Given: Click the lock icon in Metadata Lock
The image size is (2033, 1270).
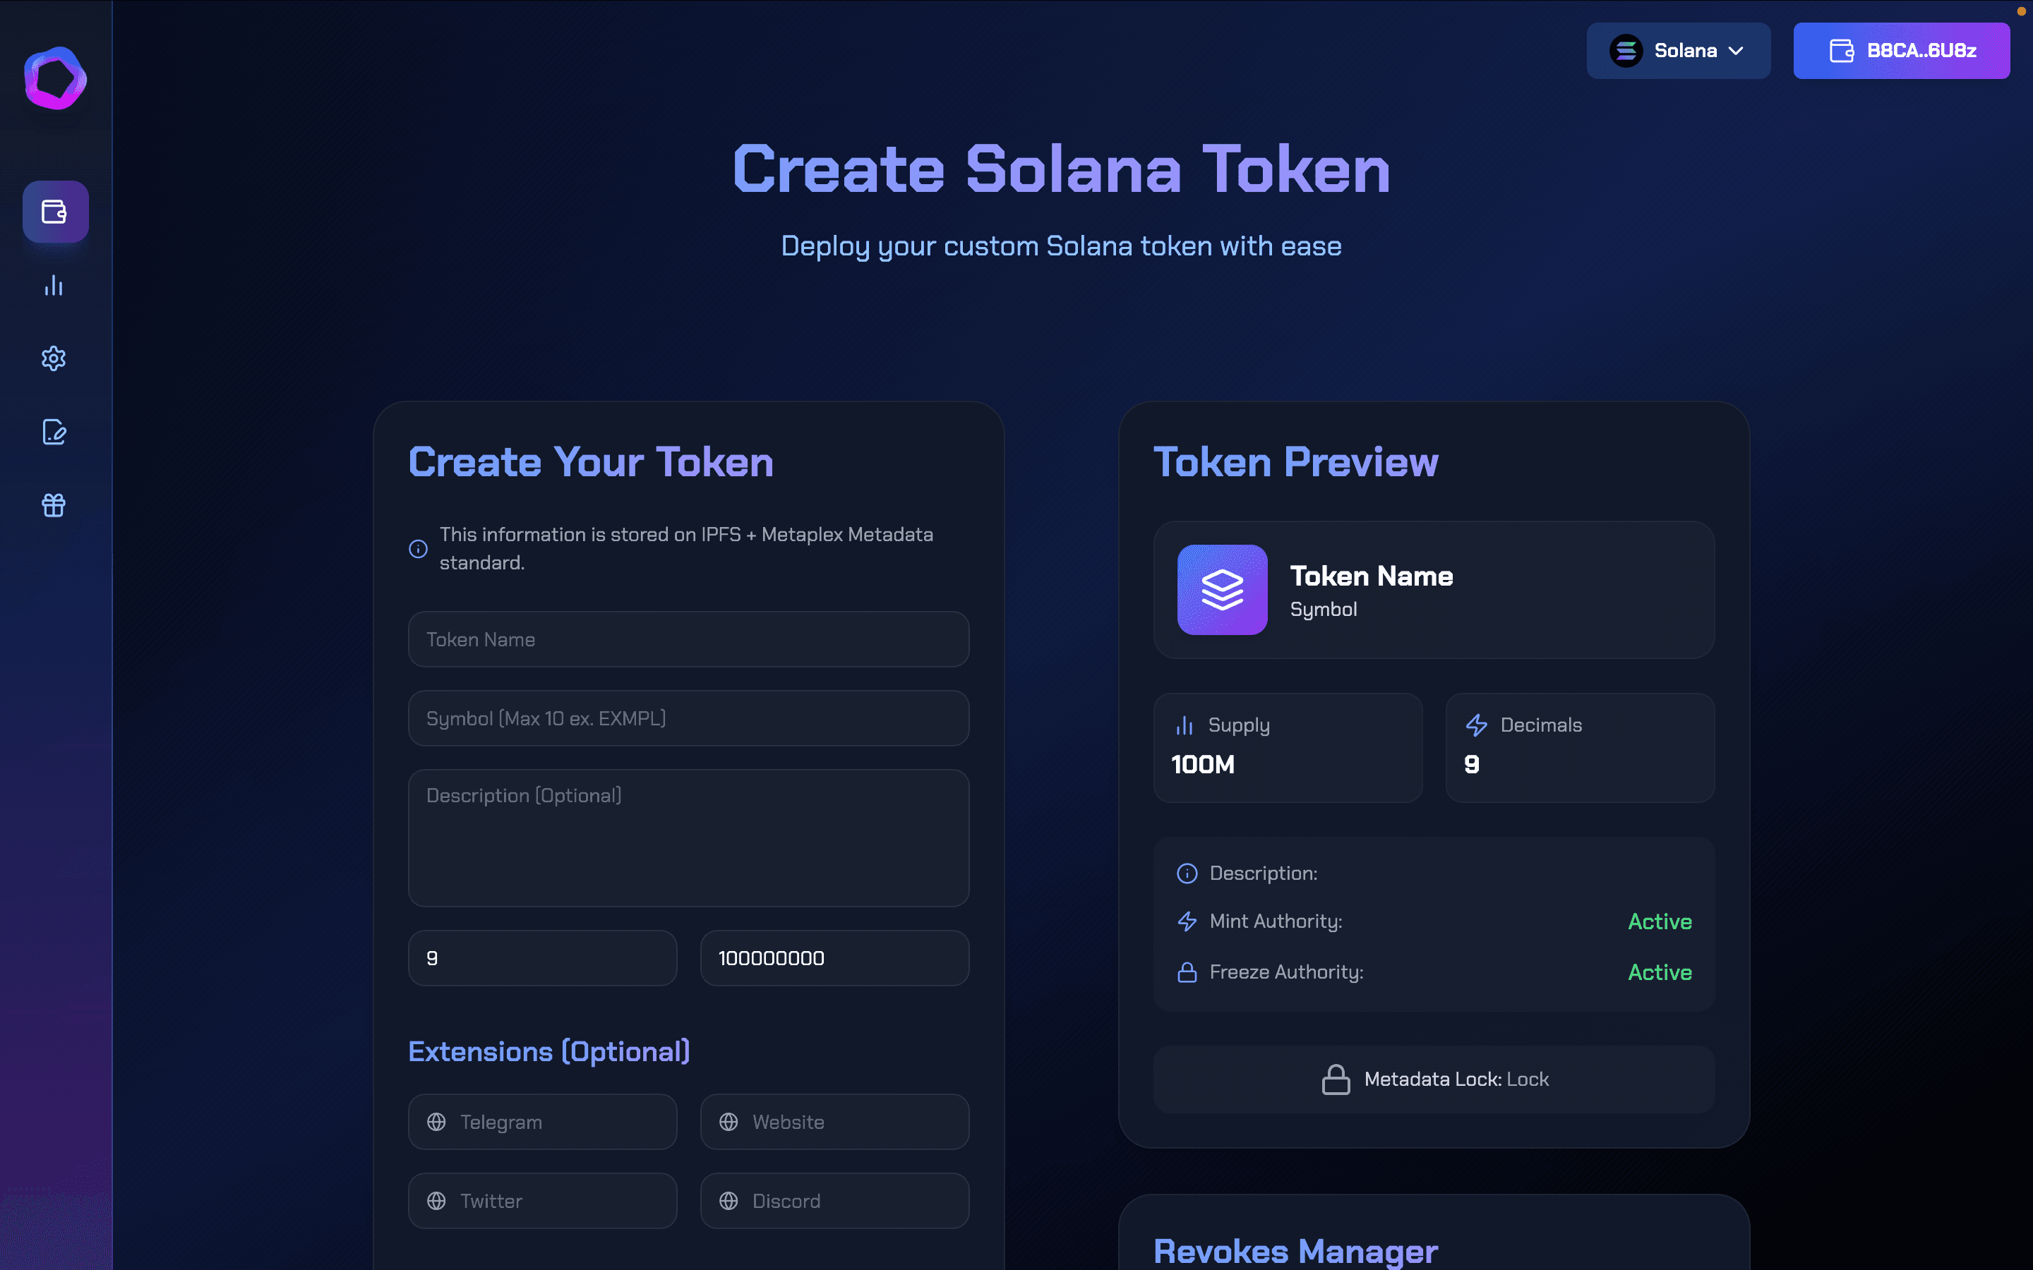Looking at the screenshot, I should [1336, 1079].
